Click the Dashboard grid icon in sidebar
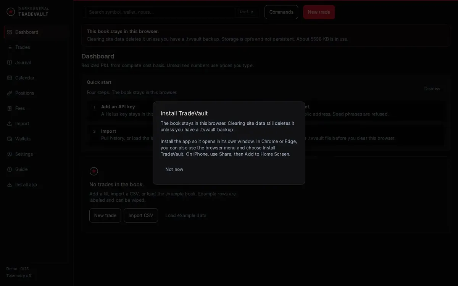Screen dimensions: 458x286 click(x=10, y=32)
